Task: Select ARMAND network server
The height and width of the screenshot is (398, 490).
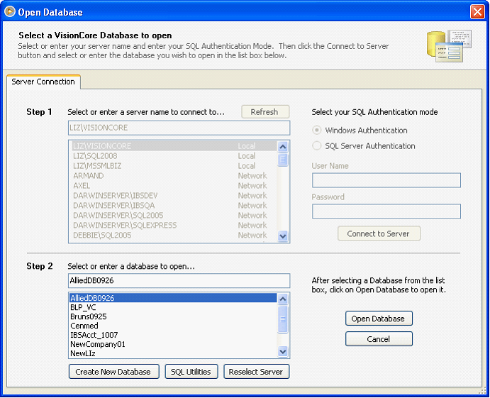Action: pos(174,176)
